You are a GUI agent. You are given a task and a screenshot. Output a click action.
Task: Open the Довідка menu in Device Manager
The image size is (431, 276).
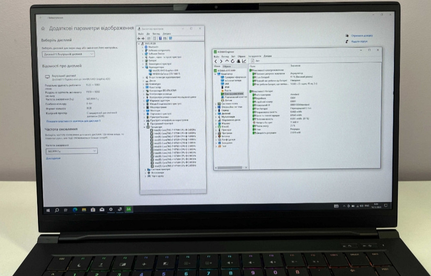(167, 34)
